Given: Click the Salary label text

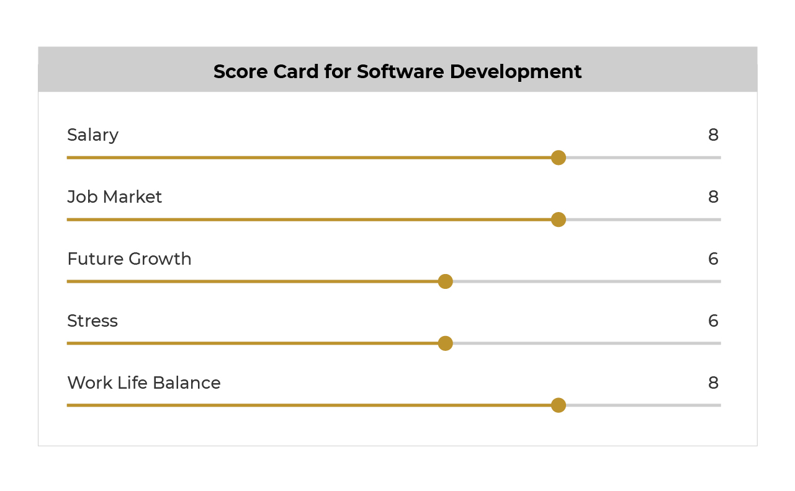Looking at the screenshot, I should 92,135.
